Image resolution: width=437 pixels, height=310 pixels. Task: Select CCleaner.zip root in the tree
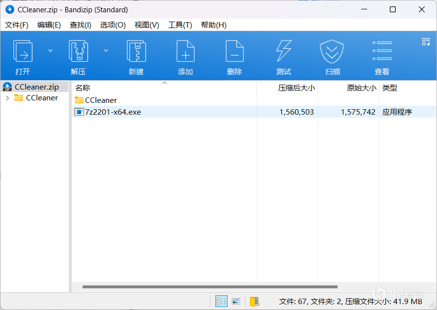click(x=35, y=87)
